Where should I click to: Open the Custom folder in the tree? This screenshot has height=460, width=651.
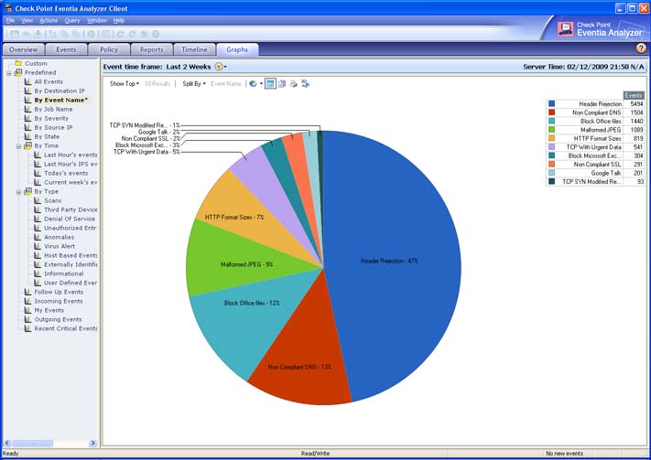[x=35, y=63]
